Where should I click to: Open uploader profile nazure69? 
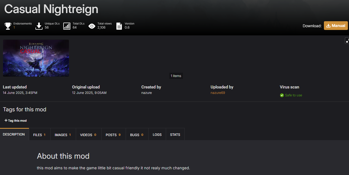click(218, 93)
